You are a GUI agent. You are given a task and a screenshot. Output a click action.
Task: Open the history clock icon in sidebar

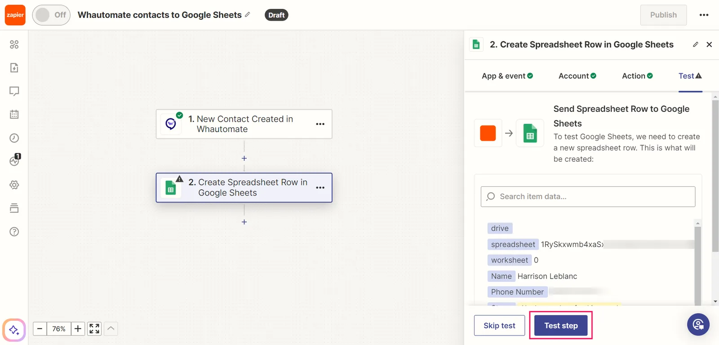pyautogui.click(x=14, y=138)
